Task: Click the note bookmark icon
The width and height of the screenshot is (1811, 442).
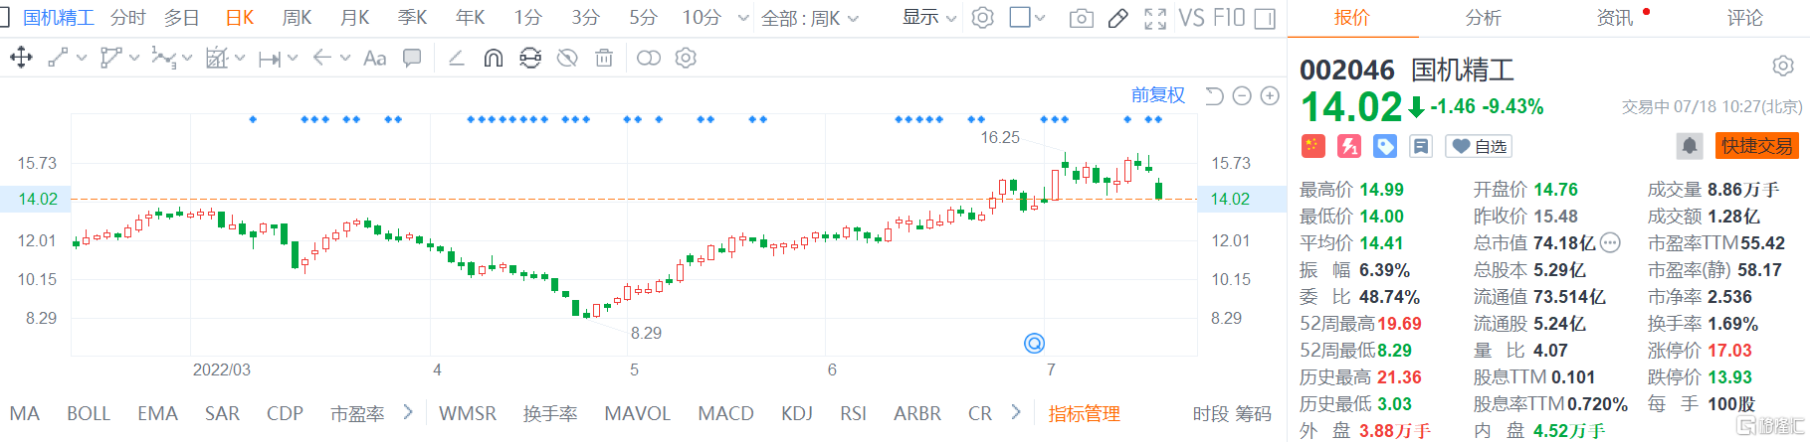Action: (1421, 146)
